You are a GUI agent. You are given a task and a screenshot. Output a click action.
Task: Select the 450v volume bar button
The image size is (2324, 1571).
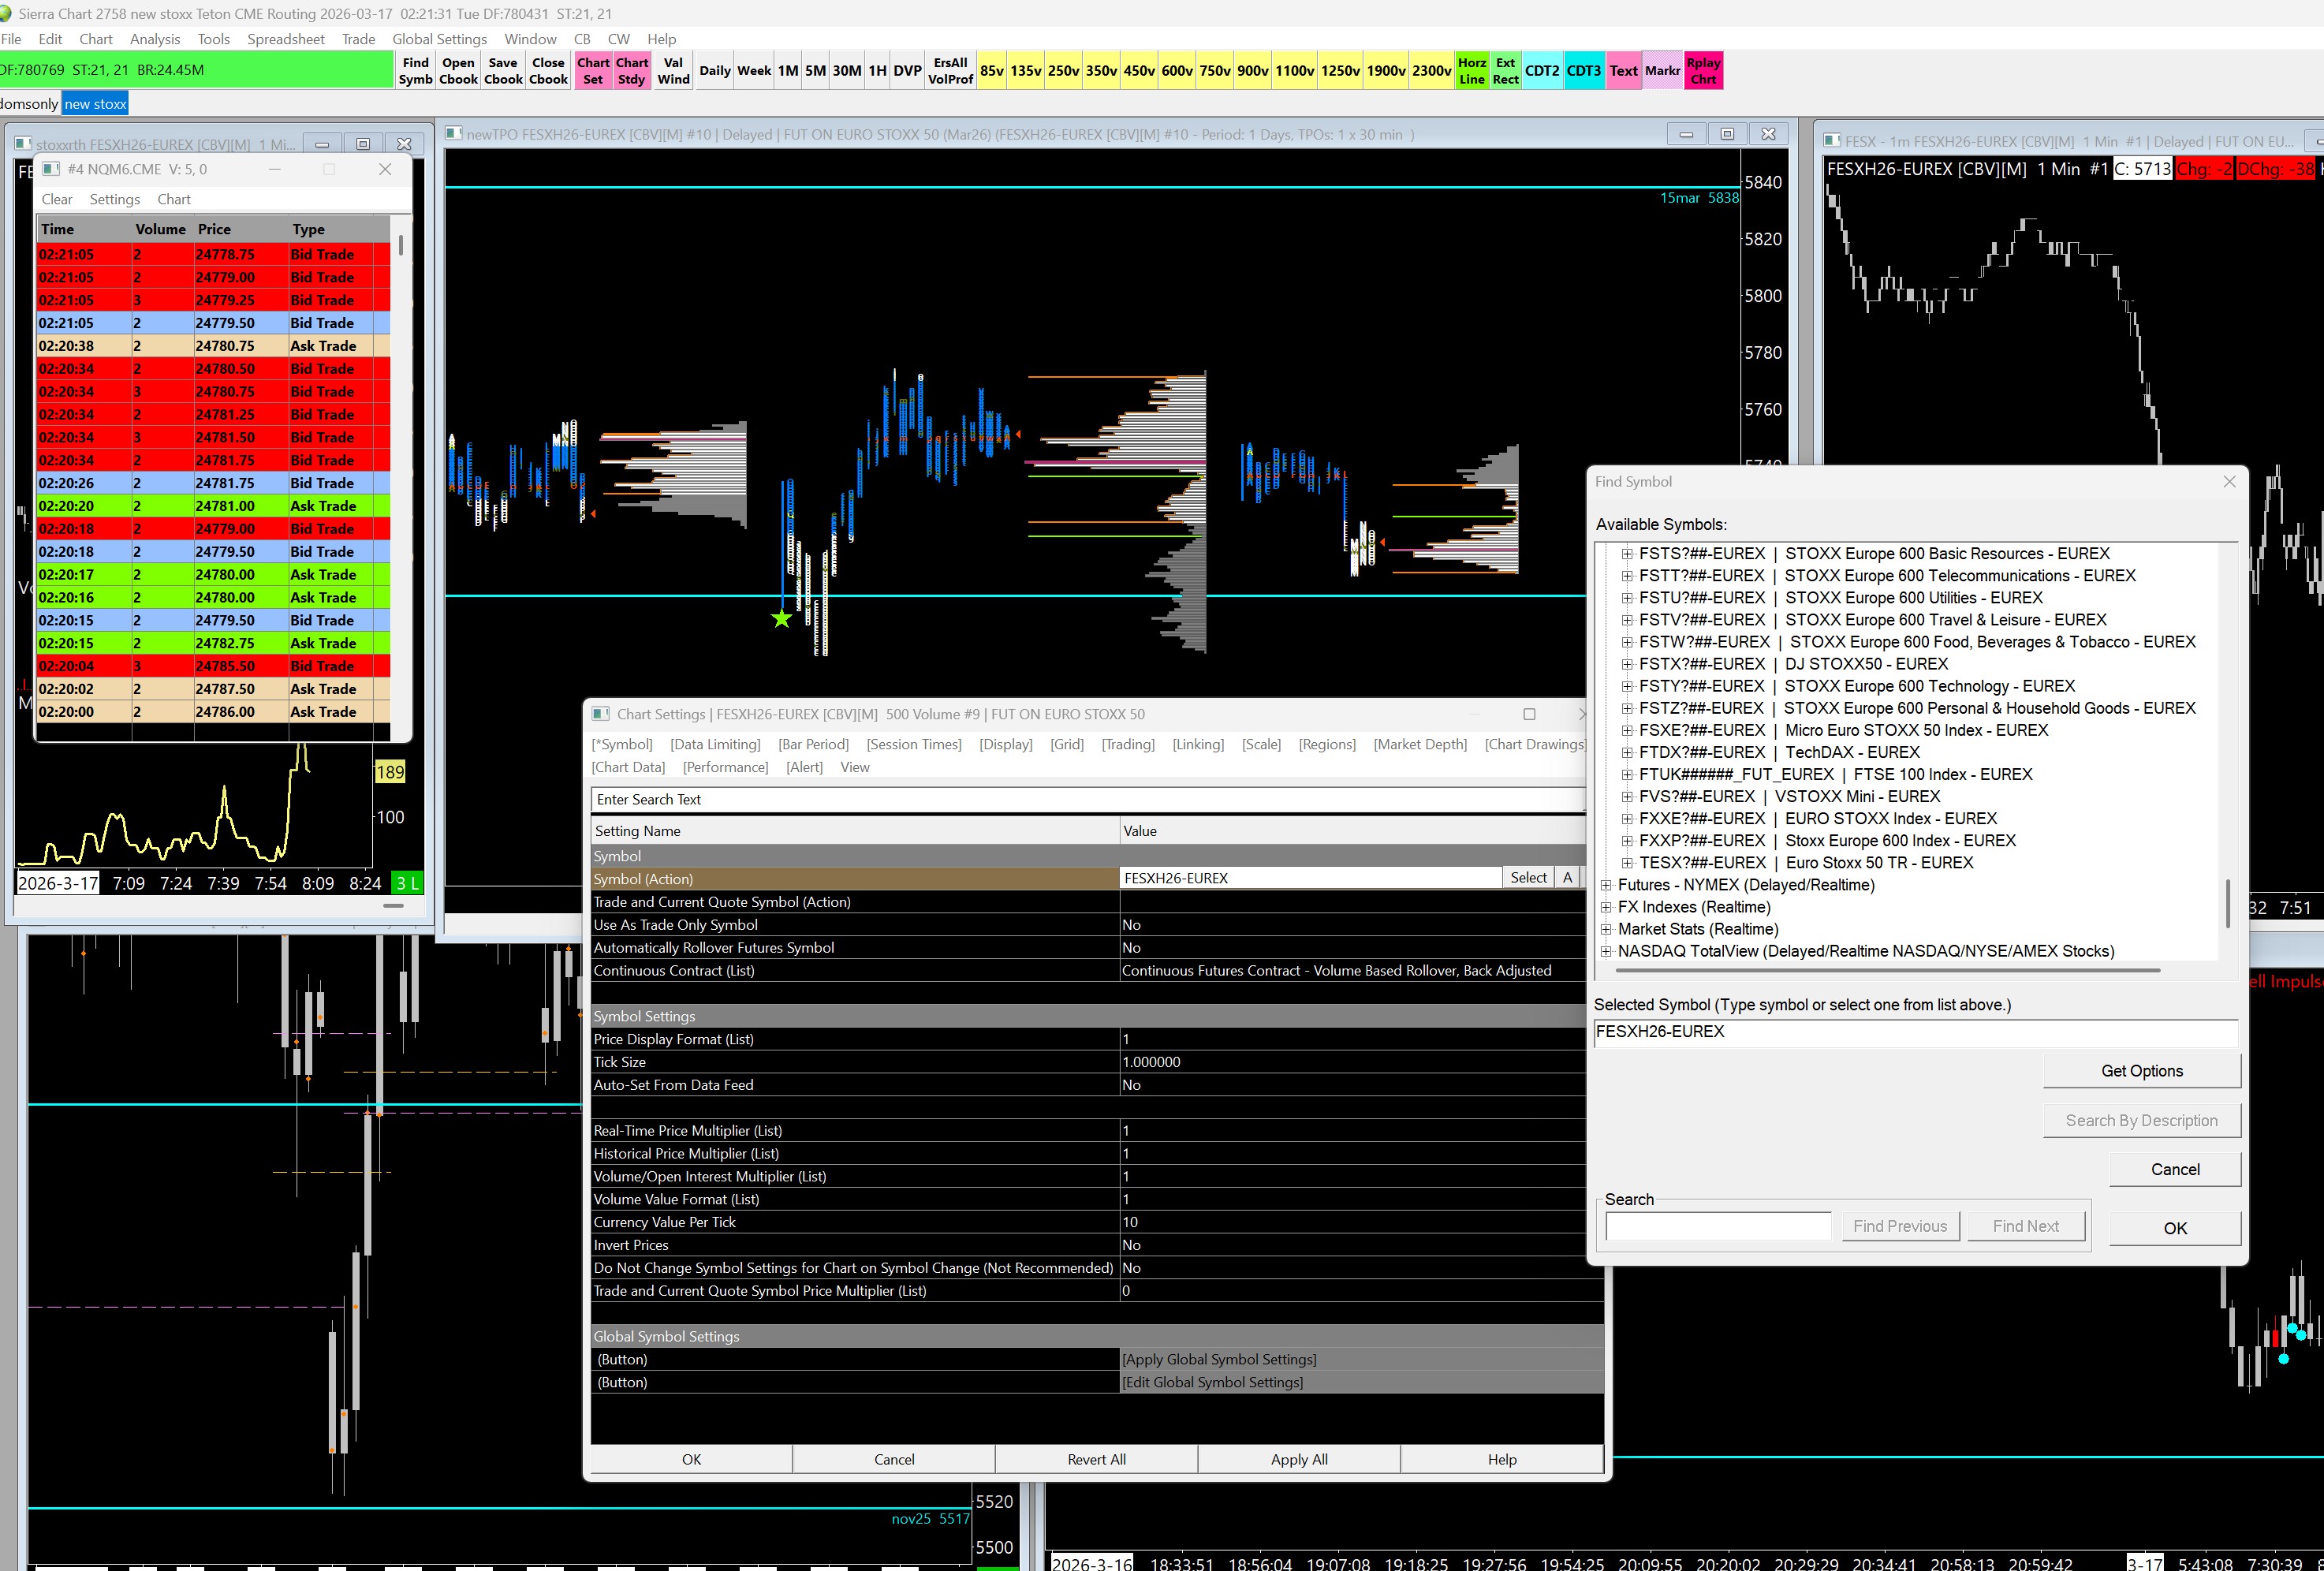tap(1139, 71)
